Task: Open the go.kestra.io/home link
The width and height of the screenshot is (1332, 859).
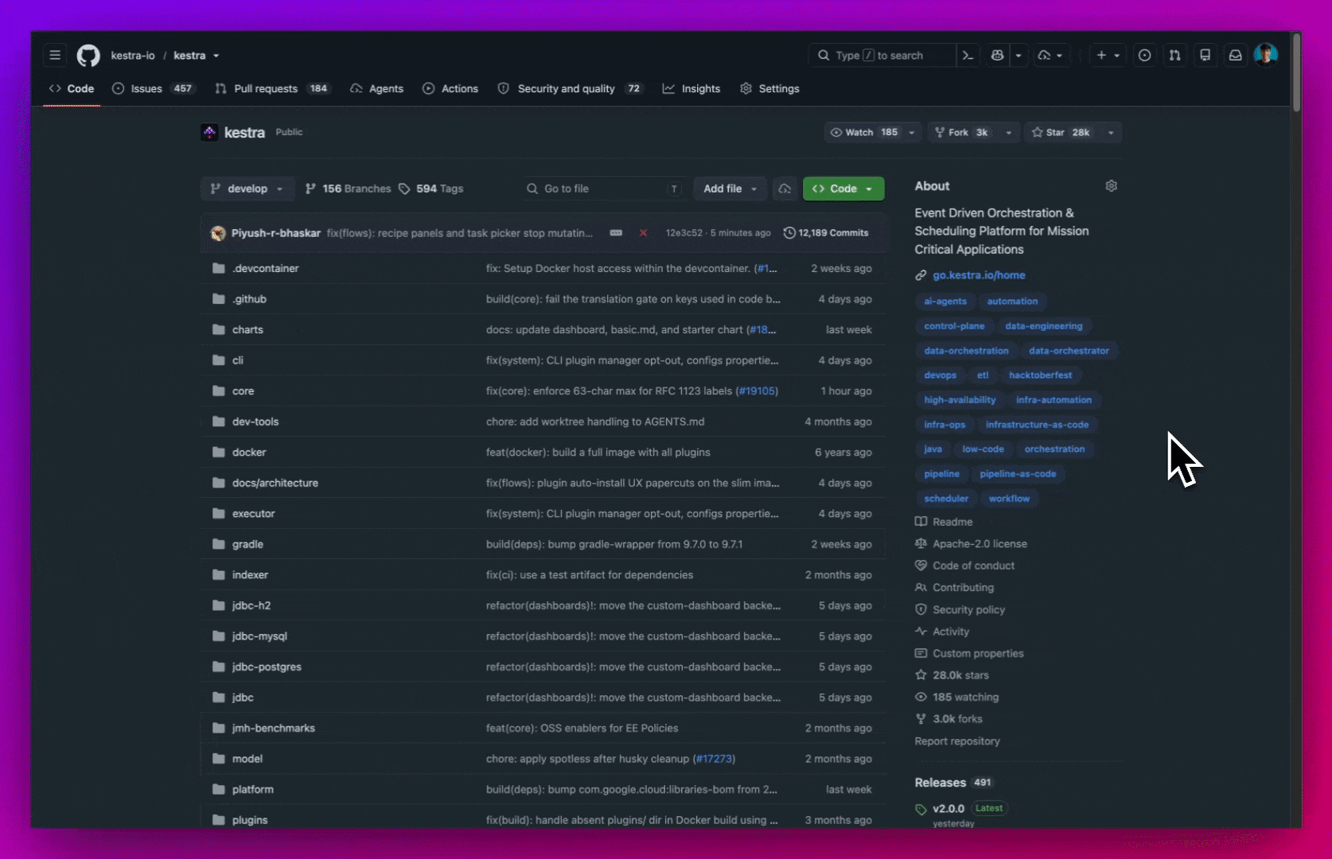Action: (979, 275)
